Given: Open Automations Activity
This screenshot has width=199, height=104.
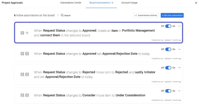Looking at the screenshot, I should [146, 15].
